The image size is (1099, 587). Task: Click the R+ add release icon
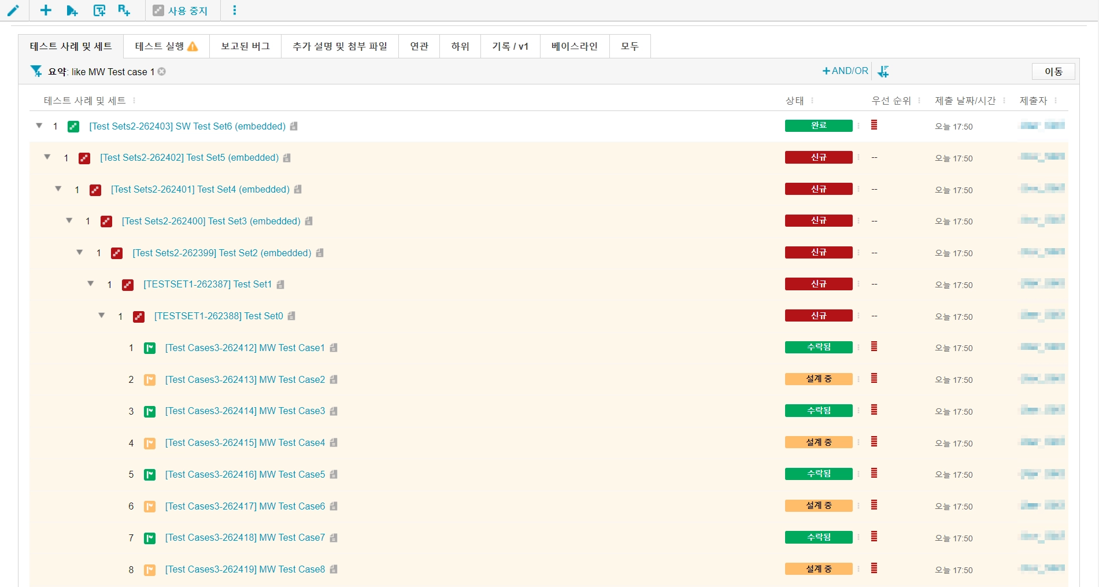click(x=124, y=10)
